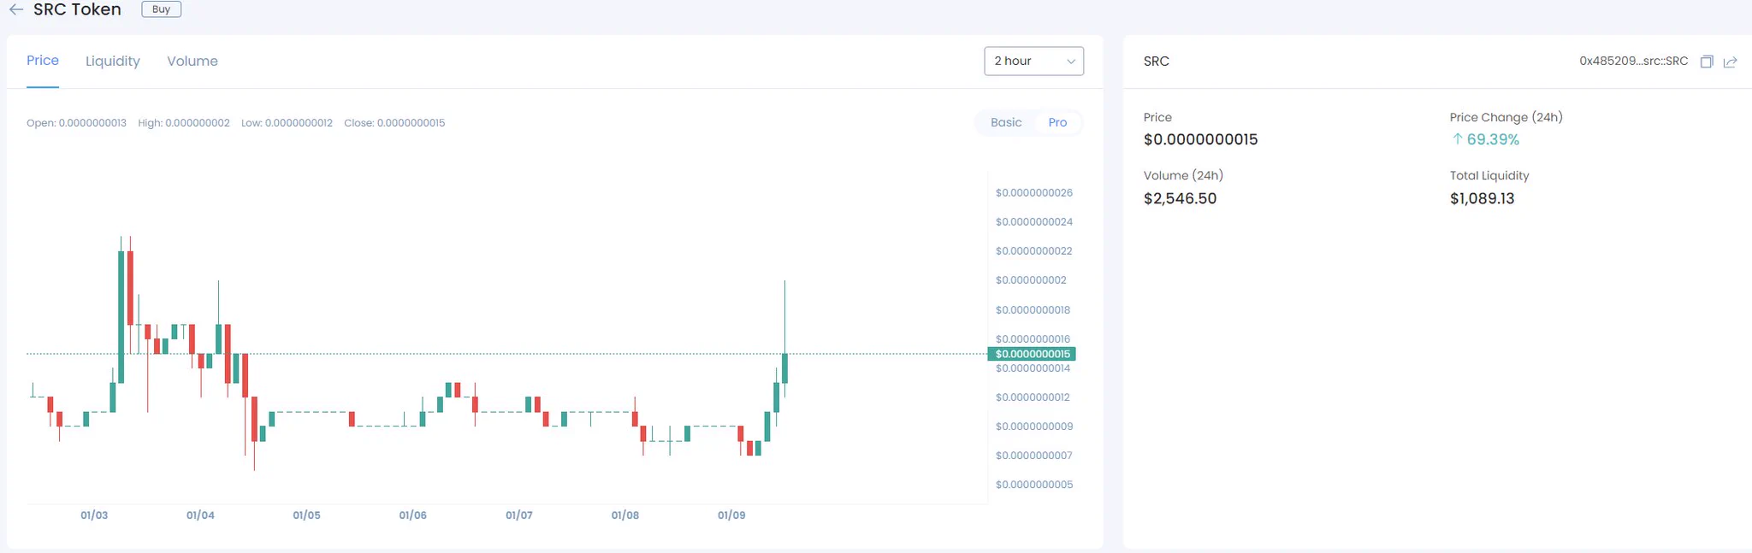Click the 01/04 date label on the chart
The height and width of the screenshot is (553, 1752).
click(x=200, y=515)
